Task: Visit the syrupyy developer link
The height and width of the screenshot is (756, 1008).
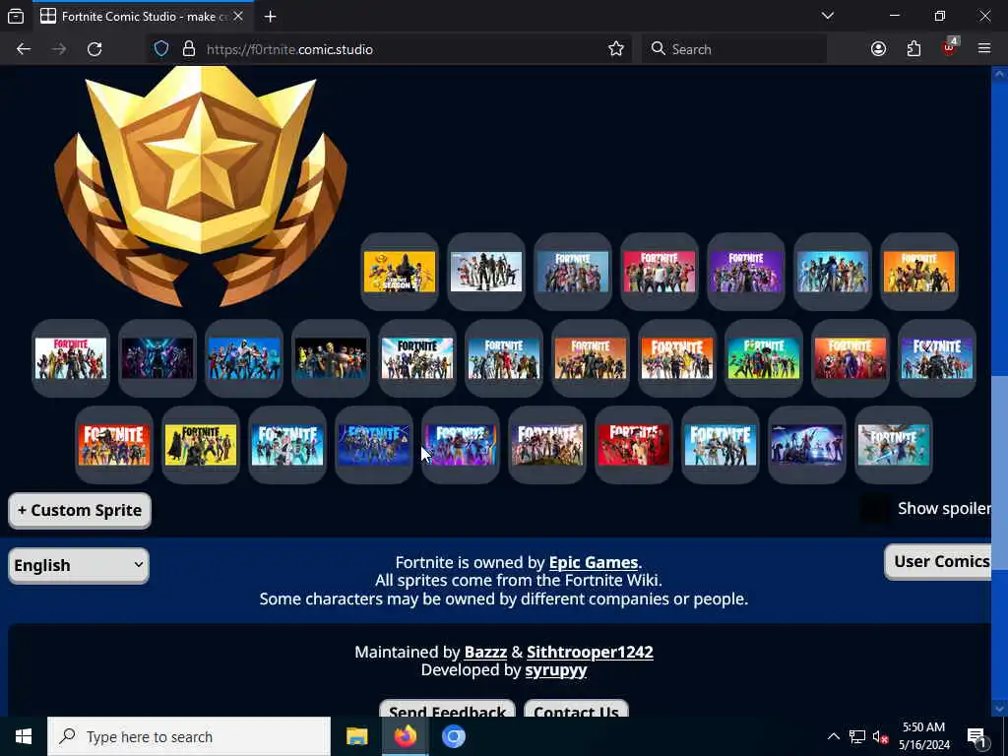Action: tap(555, 670)
